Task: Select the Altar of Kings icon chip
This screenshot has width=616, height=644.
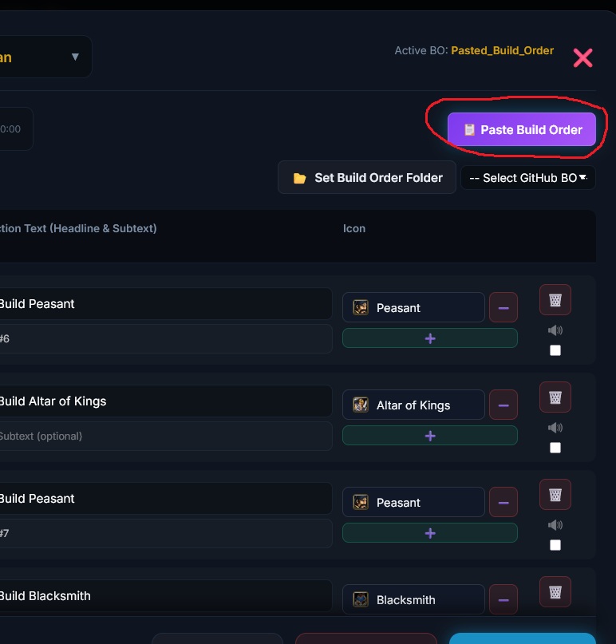Action: click(x=413, y=405)
